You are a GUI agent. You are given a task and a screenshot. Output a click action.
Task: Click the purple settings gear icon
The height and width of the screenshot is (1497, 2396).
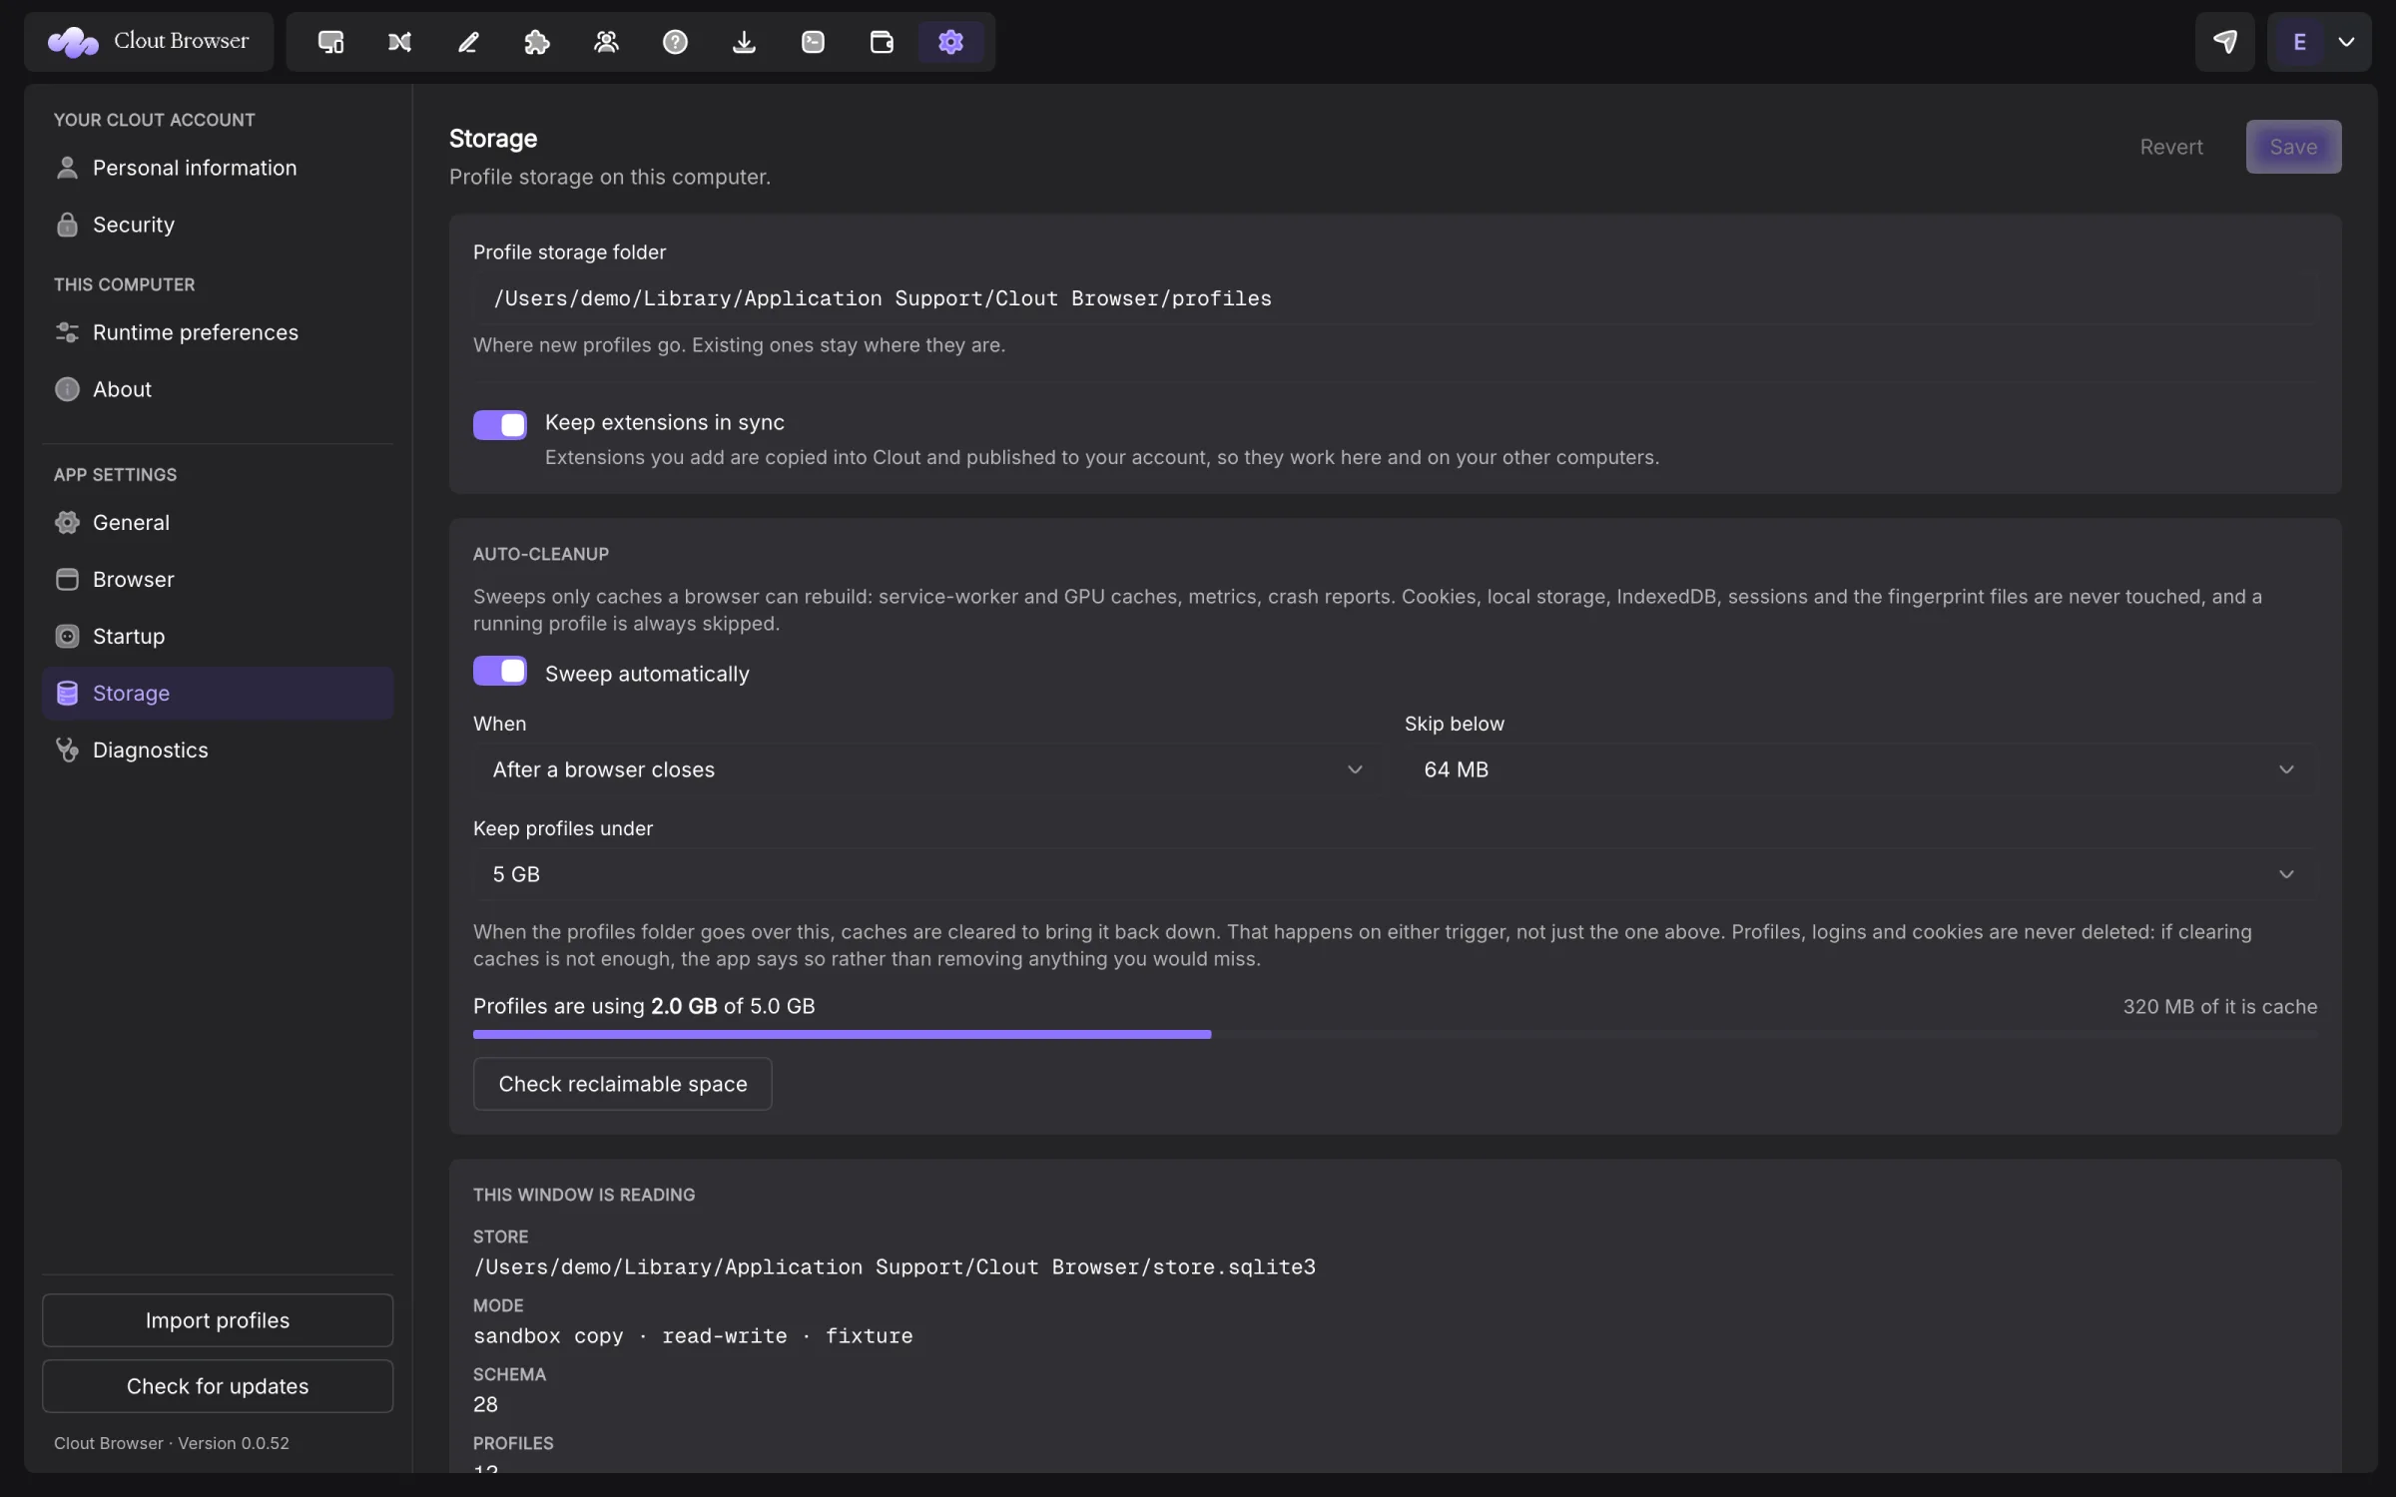pyautogui.click(x=950, y=42)
